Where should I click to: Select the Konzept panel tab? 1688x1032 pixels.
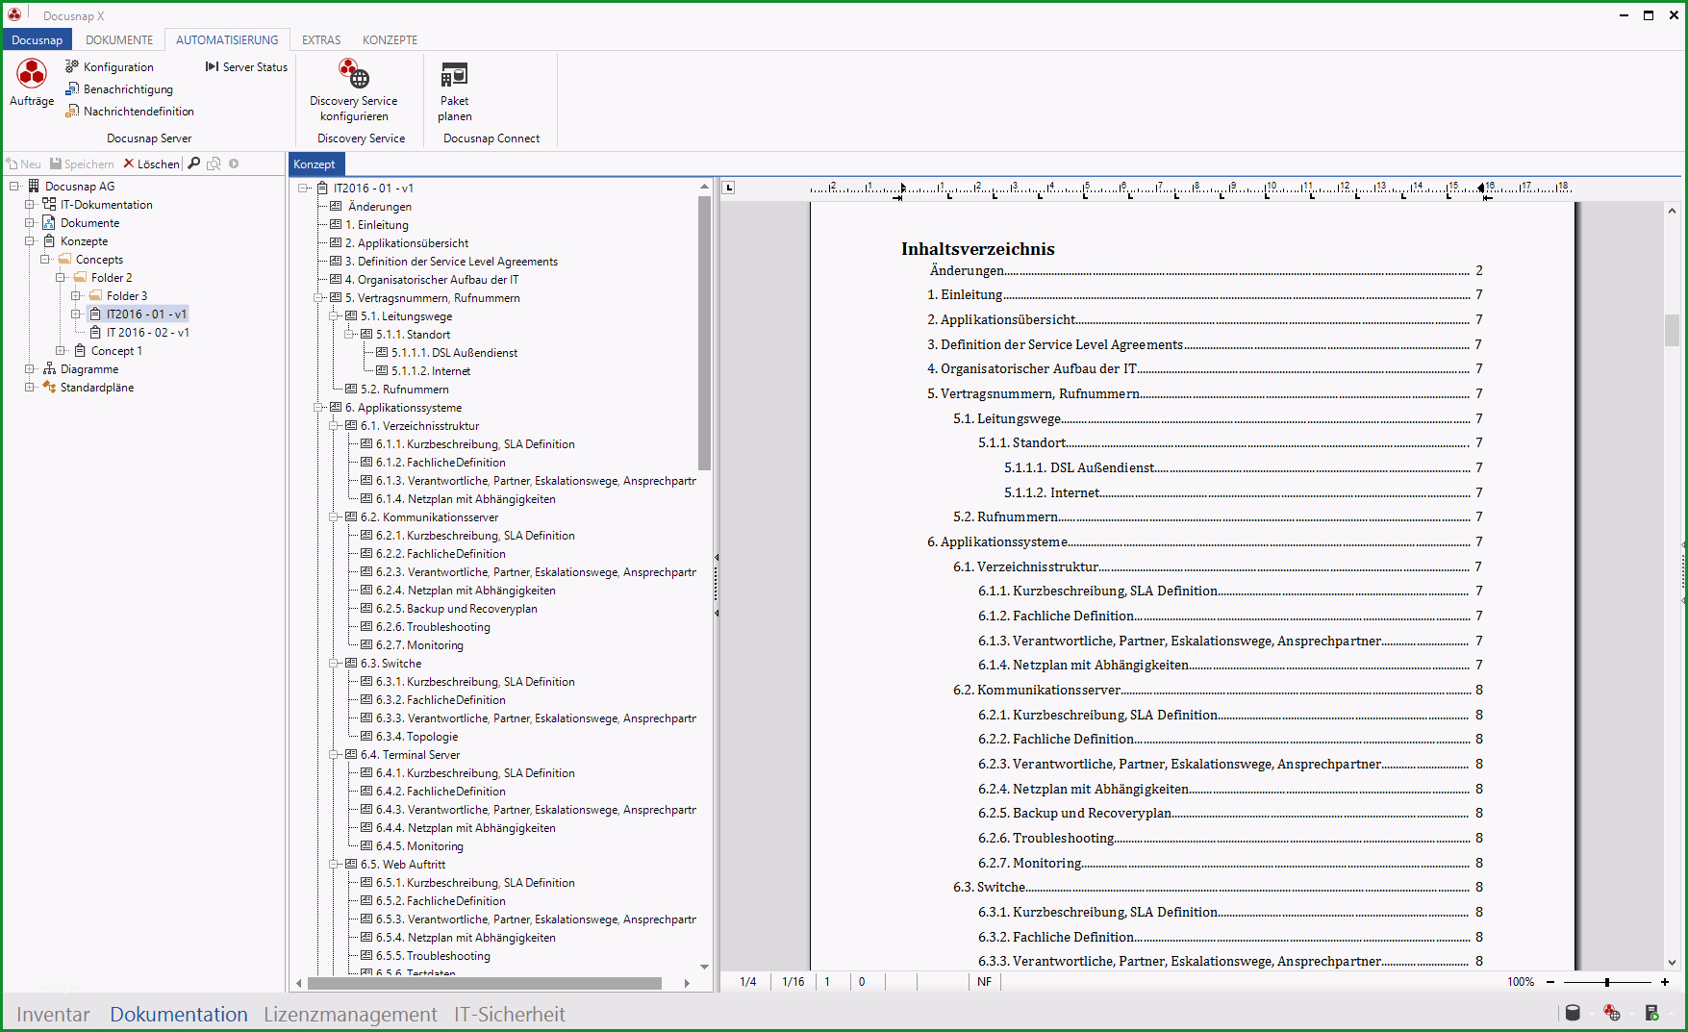(x=315, y=164)
